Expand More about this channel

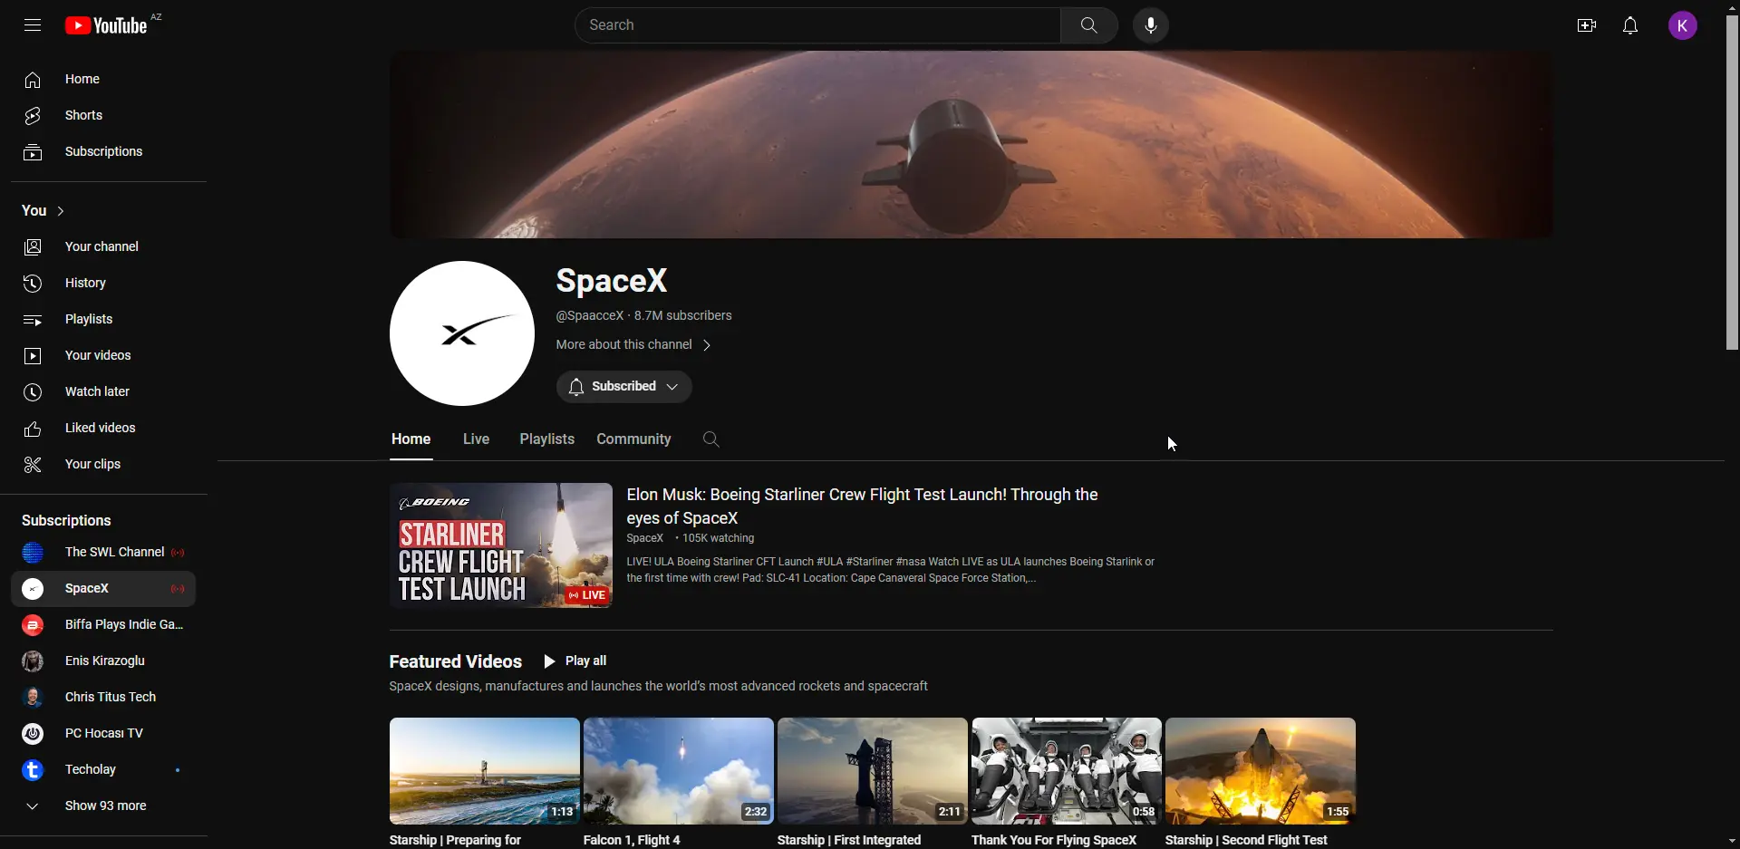pyautogui.click(x=633, y=345)
